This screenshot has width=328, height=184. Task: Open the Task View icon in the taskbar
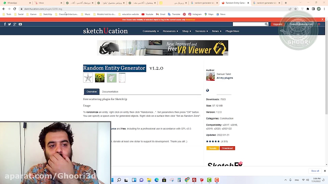coord(126,180)
